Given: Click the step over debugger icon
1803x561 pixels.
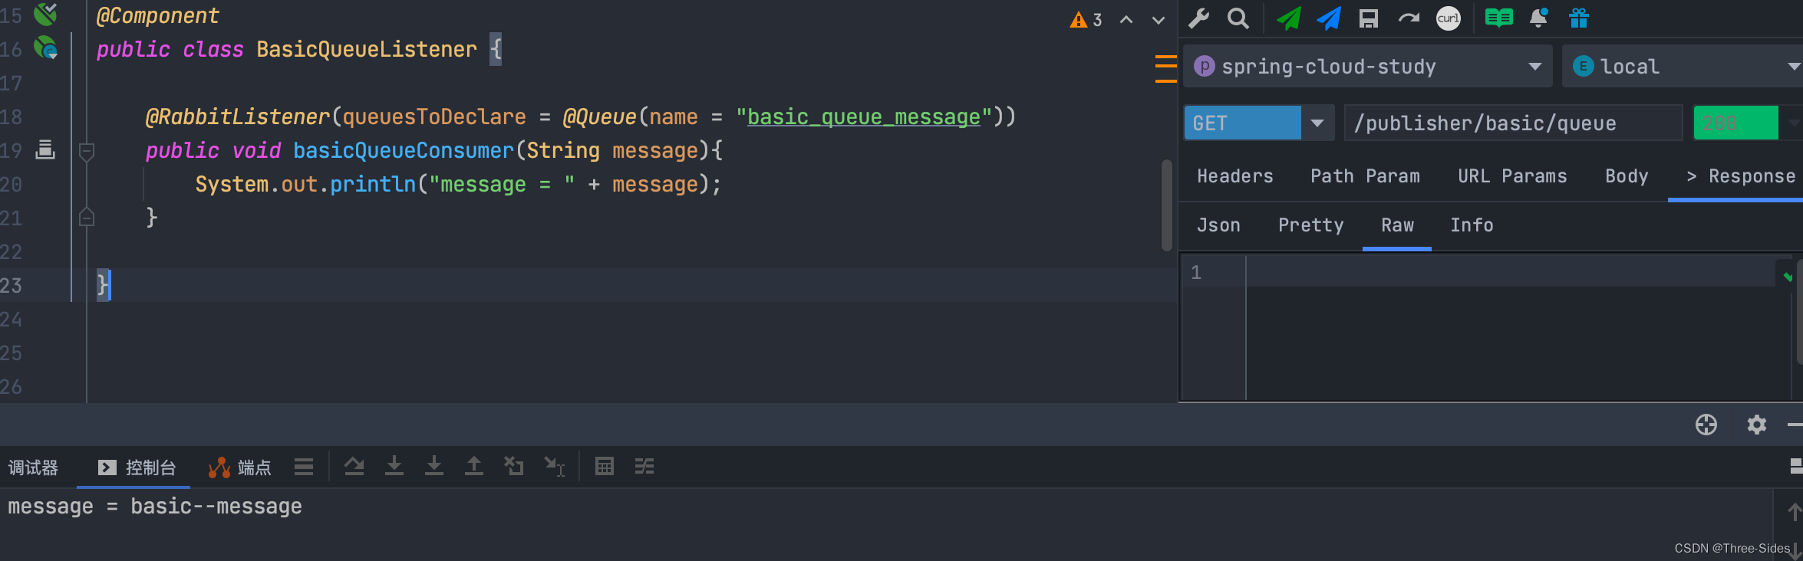Looking at the screenshot, I should (354, 466).
